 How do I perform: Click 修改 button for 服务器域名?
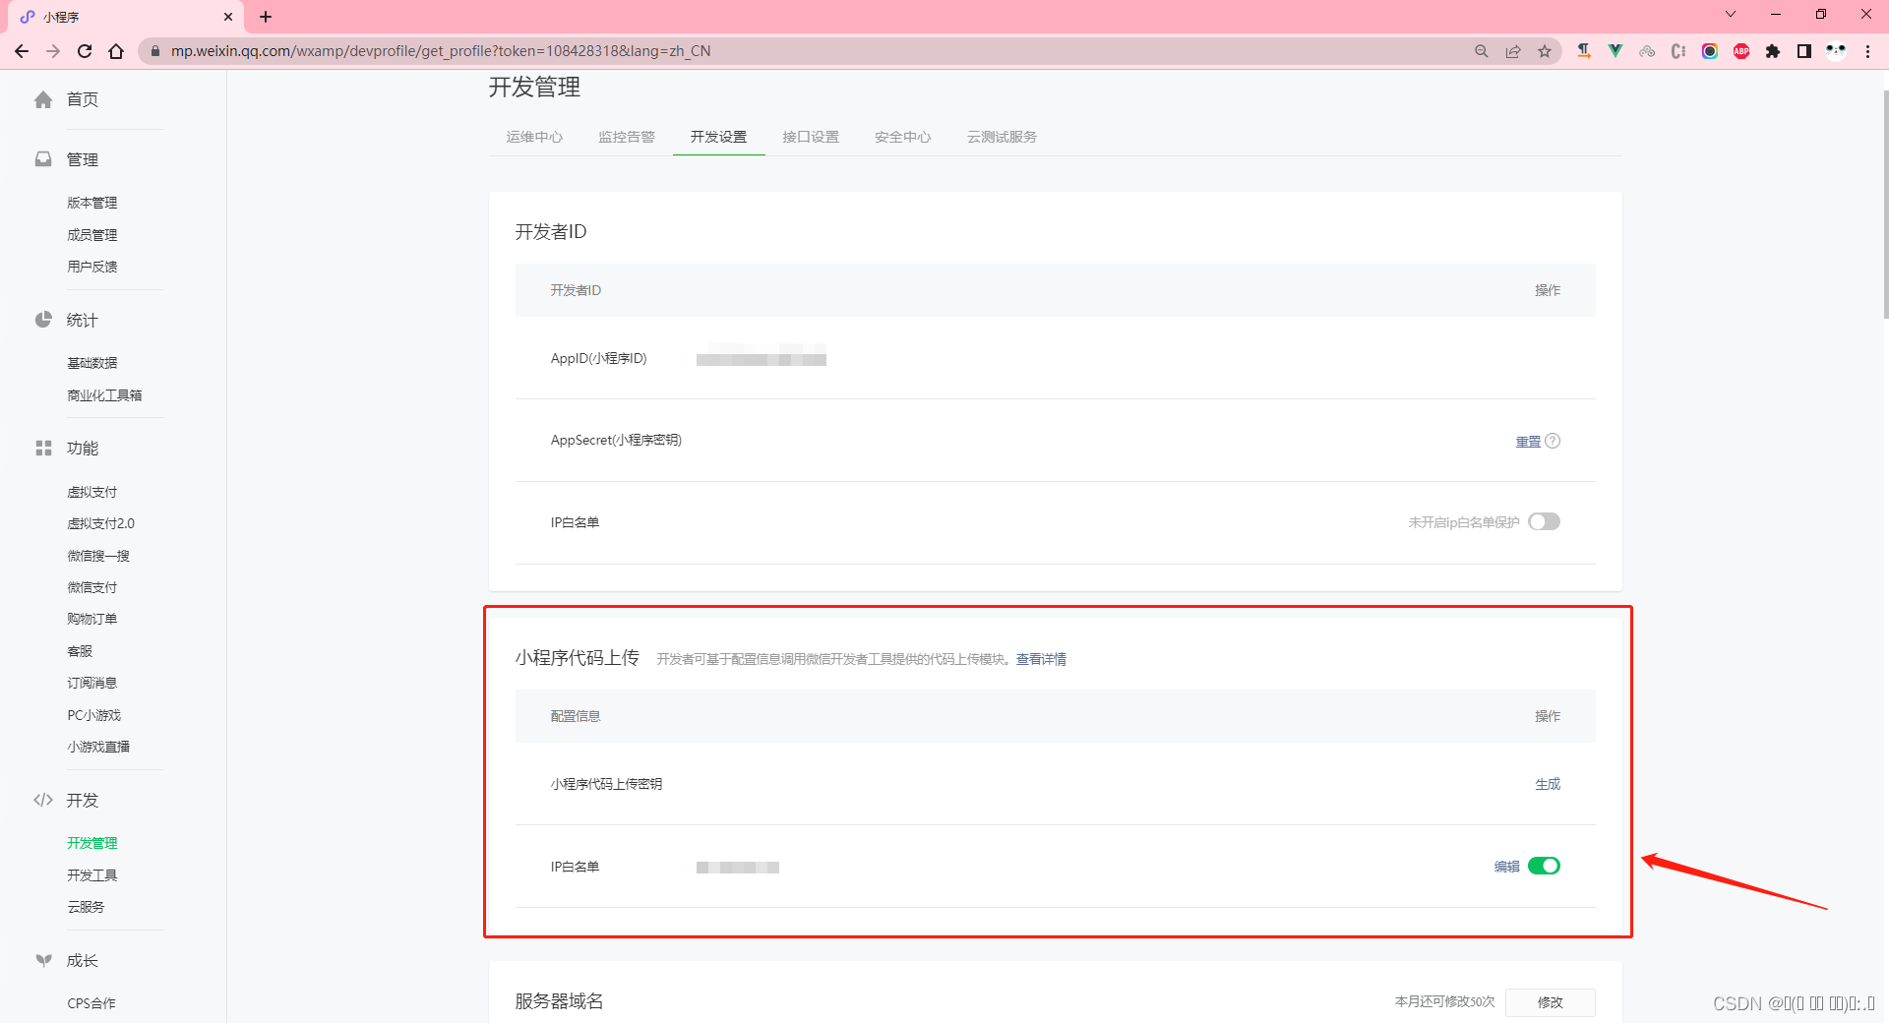(x=1551, y=1002)
